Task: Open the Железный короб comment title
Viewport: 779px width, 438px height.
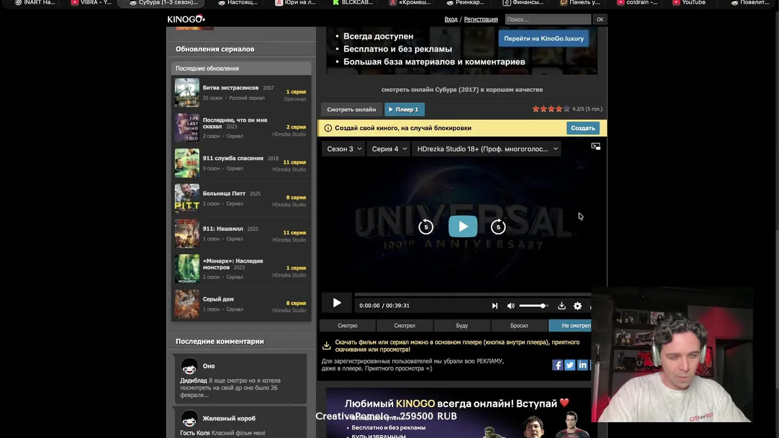Action: click(x=229, y=419)
